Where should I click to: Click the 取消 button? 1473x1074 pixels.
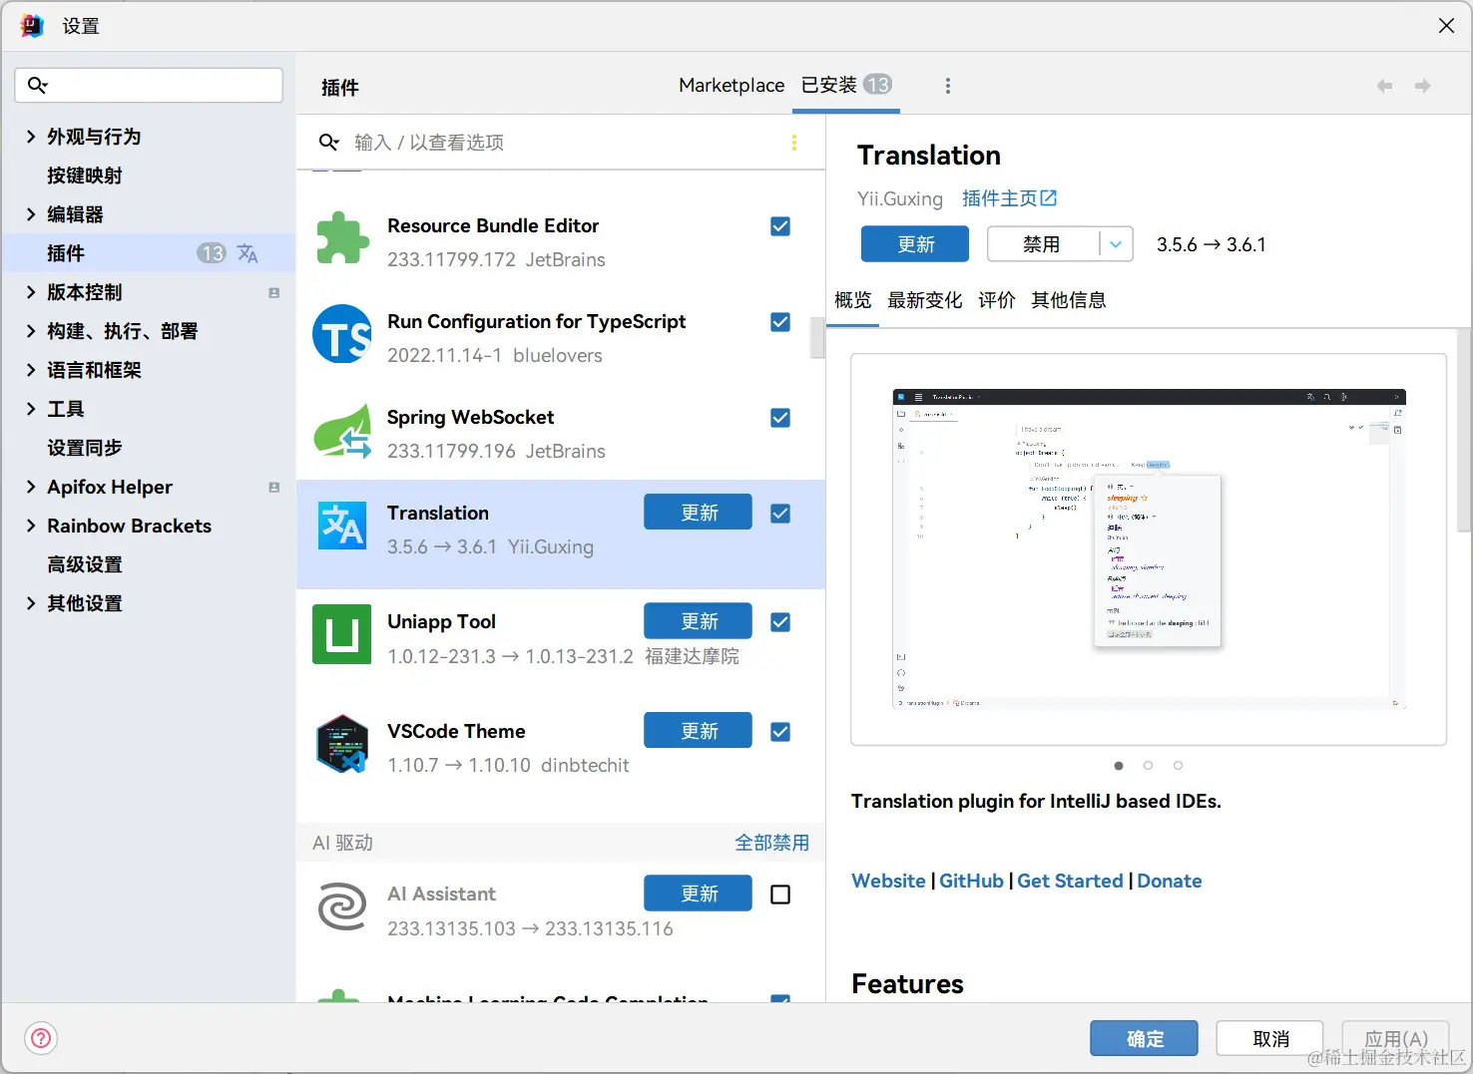(x=1270, y=1038)
